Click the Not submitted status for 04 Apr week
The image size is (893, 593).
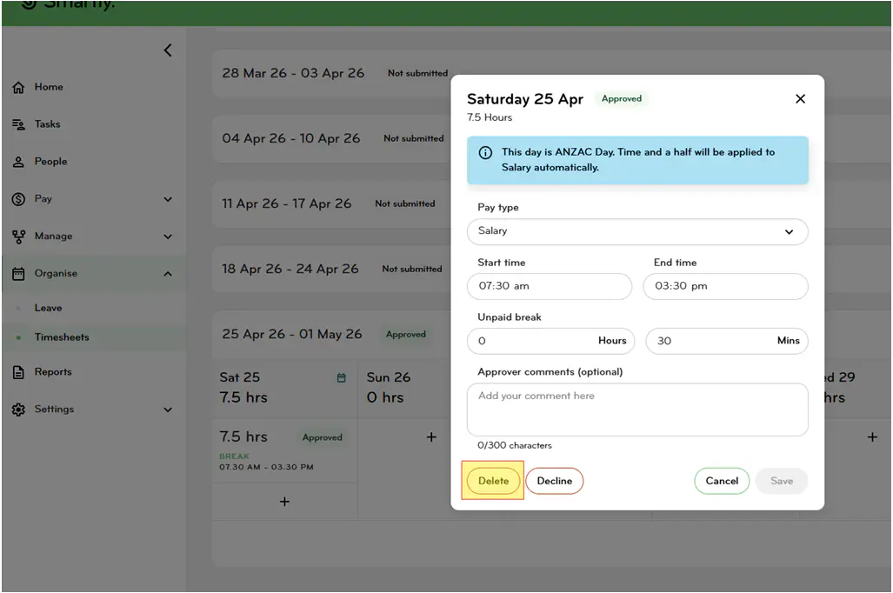[414, 138]
